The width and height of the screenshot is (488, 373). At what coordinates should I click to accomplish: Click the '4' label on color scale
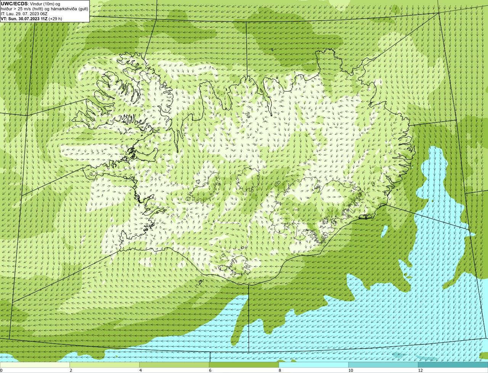pos(141,370)
